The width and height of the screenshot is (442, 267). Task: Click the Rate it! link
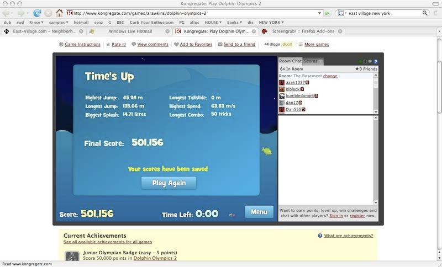(119, 45)
